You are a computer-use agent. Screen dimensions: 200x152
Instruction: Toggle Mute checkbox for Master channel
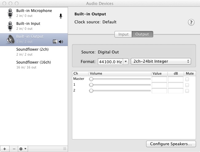click(187, 79)
